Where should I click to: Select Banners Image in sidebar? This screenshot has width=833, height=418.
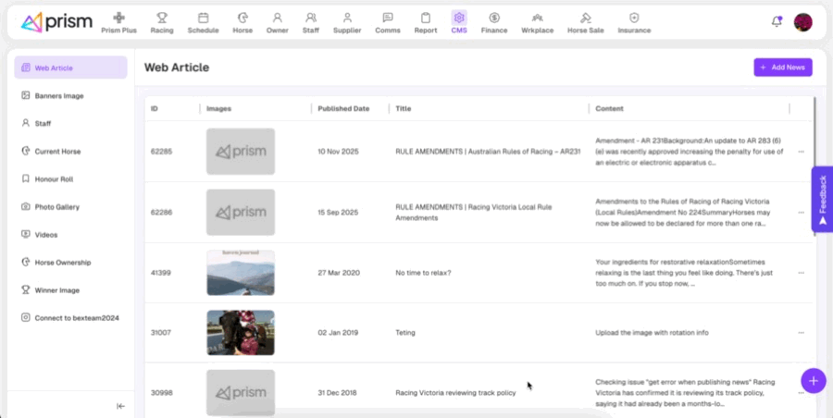tap(59, 95)
